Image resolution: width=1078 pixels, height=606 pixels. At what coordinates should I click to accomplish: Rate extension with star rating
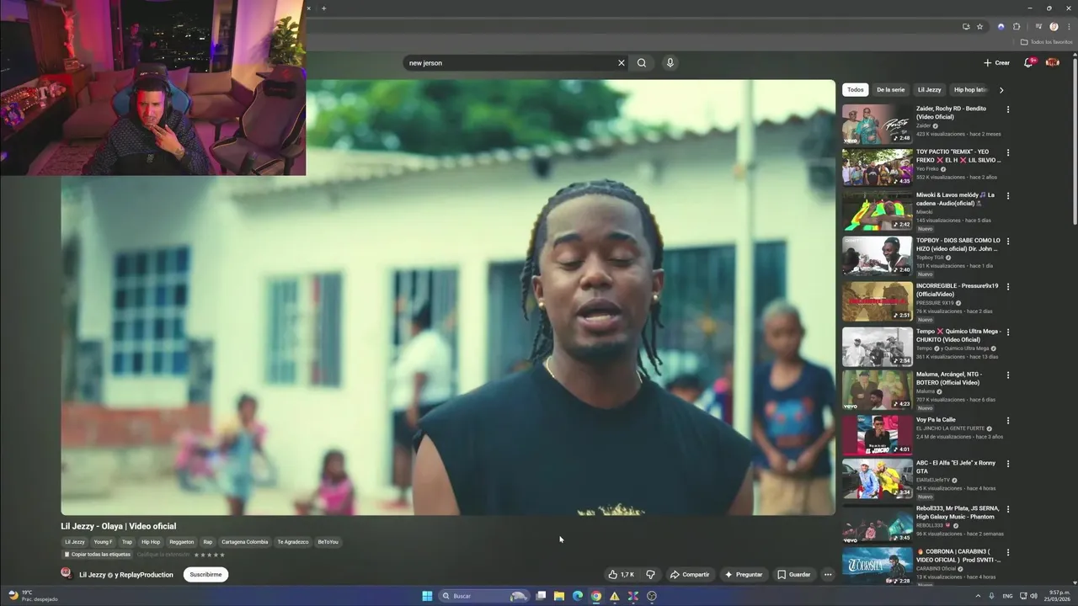210,555
